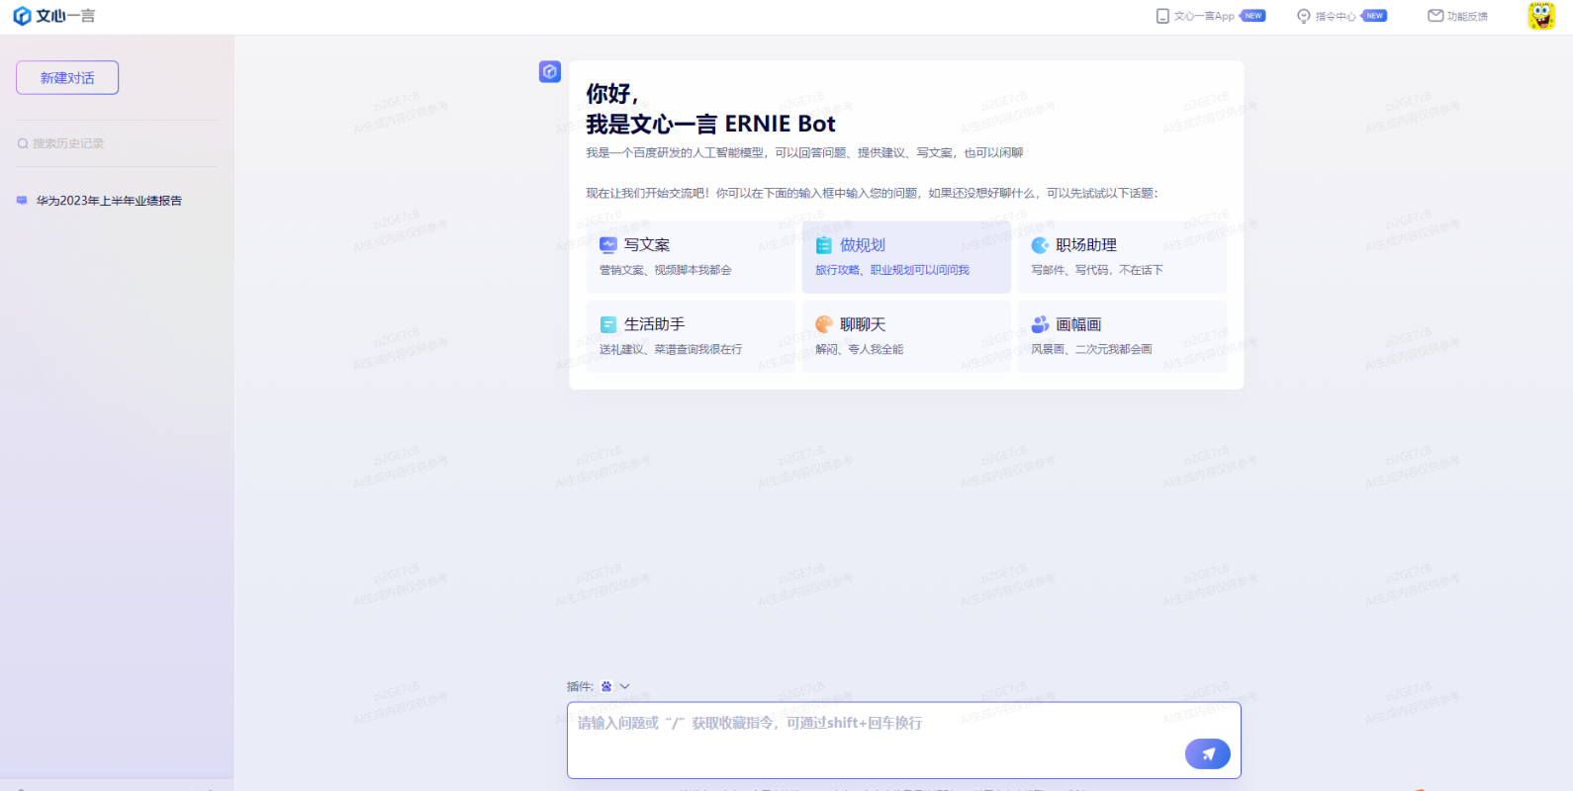Viewport: 1573px width, 791px height.
Task: Click the 文心一言App phone icon
Action: pos(1162,16)
